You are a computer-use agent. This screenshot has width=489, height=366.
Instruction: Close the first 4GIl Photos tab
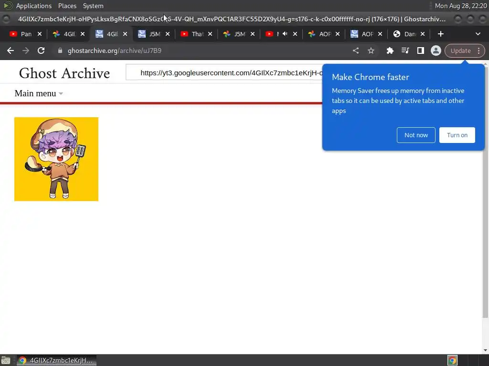82,34
